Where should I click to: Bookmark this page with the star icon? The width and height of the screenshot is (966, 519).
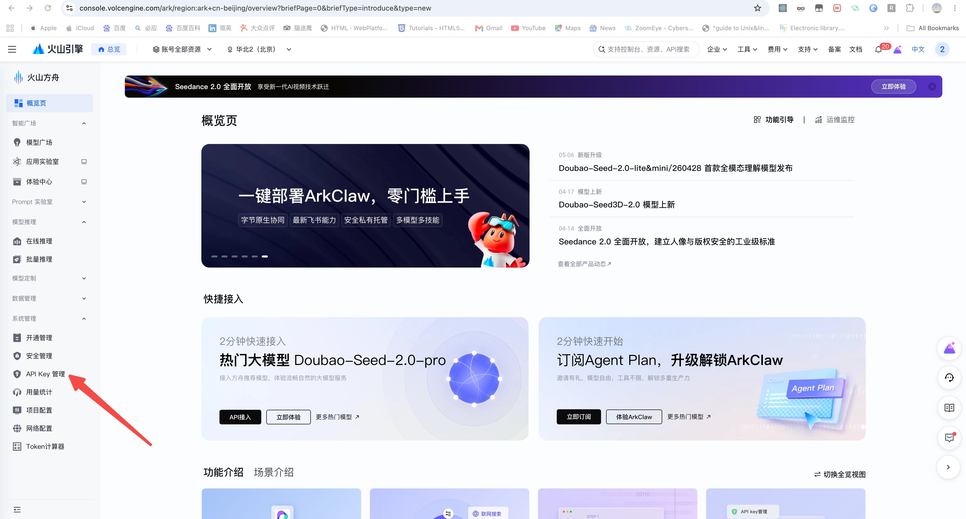tap(758, 8)
